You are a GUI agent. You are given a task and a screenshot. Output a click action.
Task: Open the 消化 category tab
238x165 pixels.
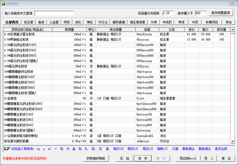coord(78,22)
